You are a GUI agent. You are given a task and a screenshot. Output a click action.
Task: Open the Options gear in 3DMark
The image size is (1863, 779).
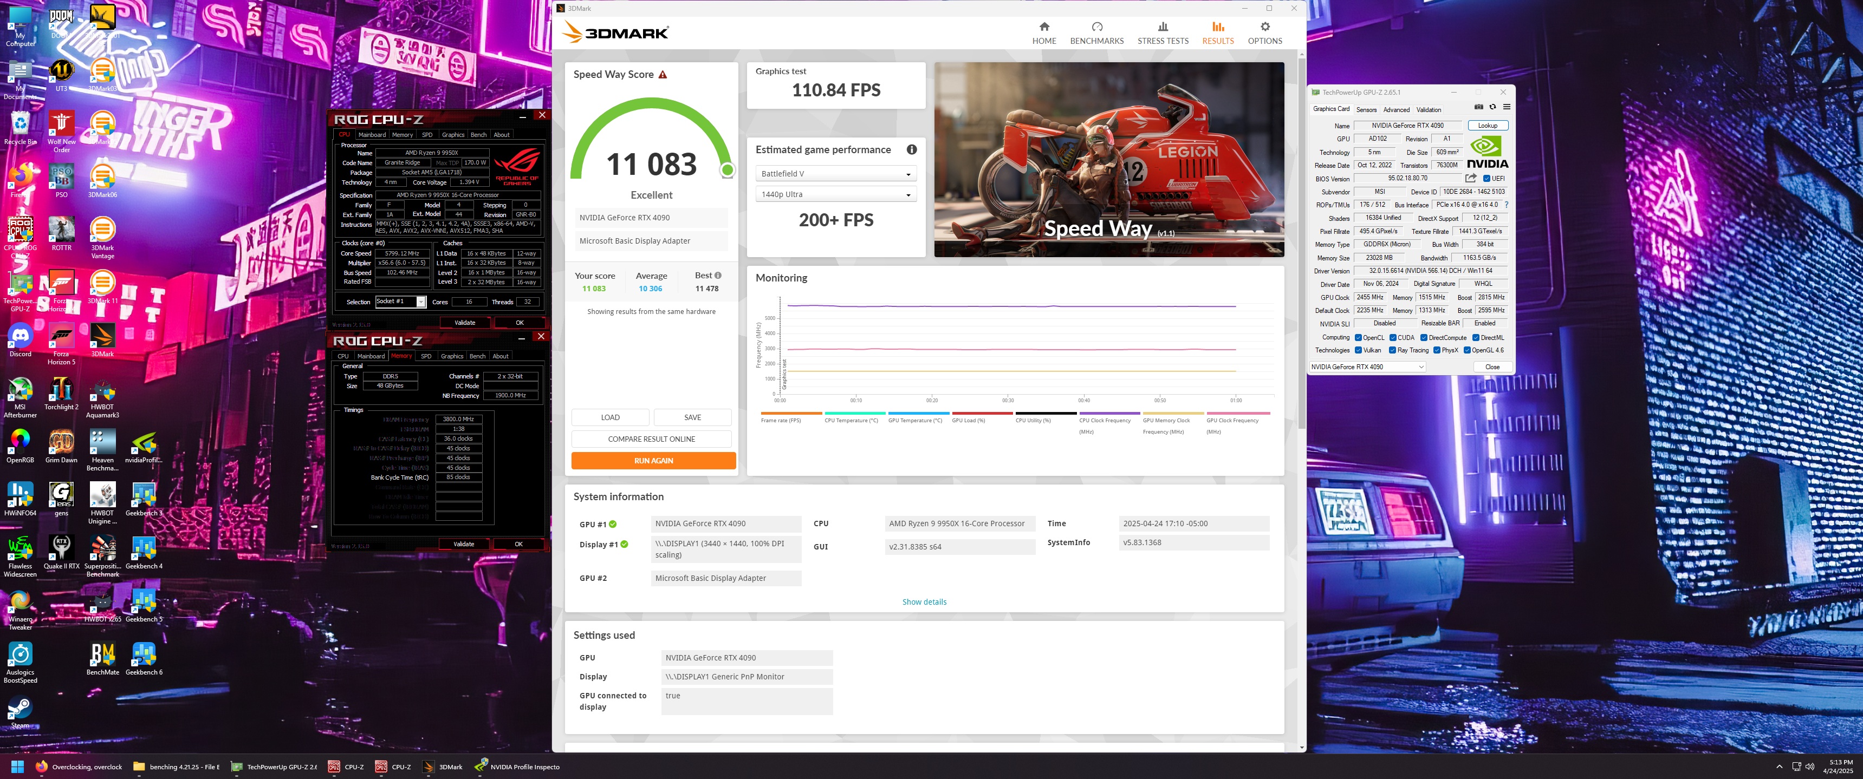coord(1264,33)
